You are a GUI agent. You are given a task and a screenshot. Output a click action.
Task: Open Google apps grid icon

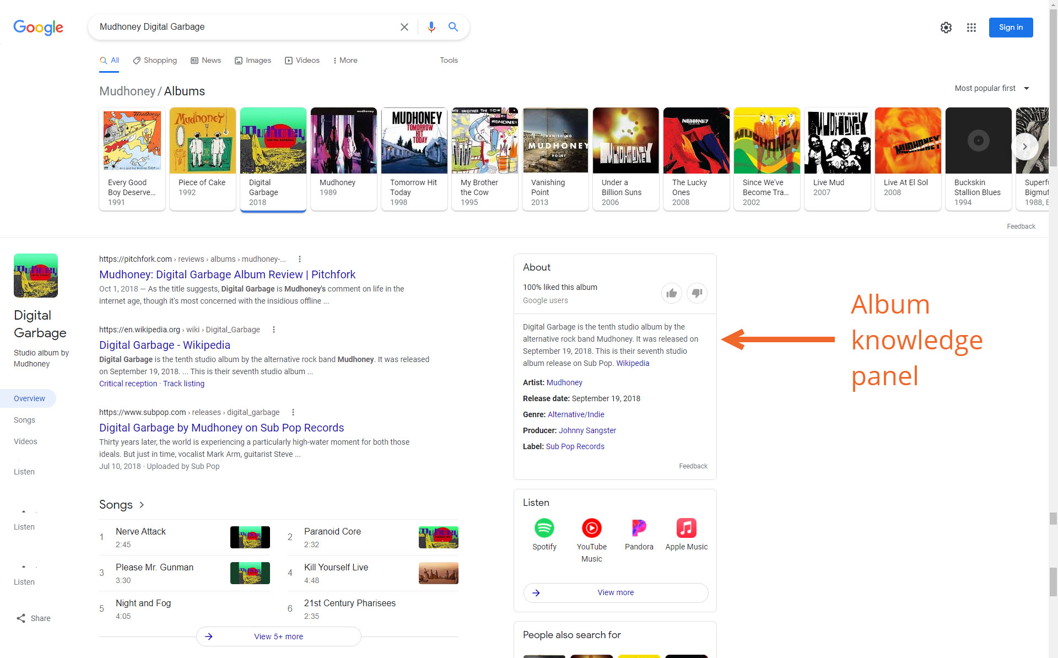click(971, 28)
